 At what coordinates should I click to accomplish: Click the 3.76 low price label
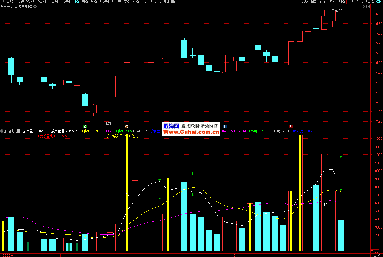tap(108, 123)
